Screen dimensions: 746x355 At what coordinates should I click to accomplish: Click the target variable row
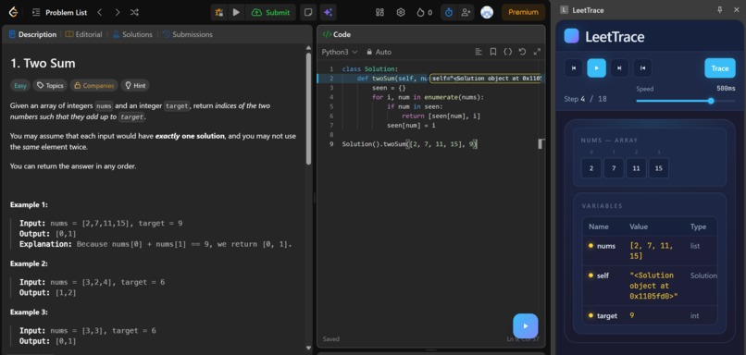pyautogui.click(x=650, y=315)
